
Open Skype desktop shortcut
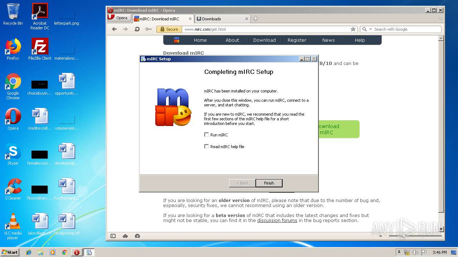13,154
